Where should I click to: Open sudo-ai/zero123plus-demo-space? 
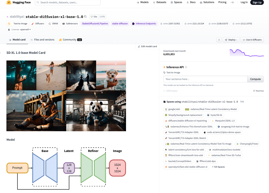222,132
